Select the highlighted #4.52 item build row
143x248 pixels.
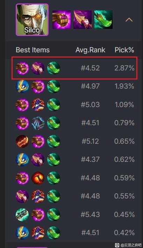(74, 68)
